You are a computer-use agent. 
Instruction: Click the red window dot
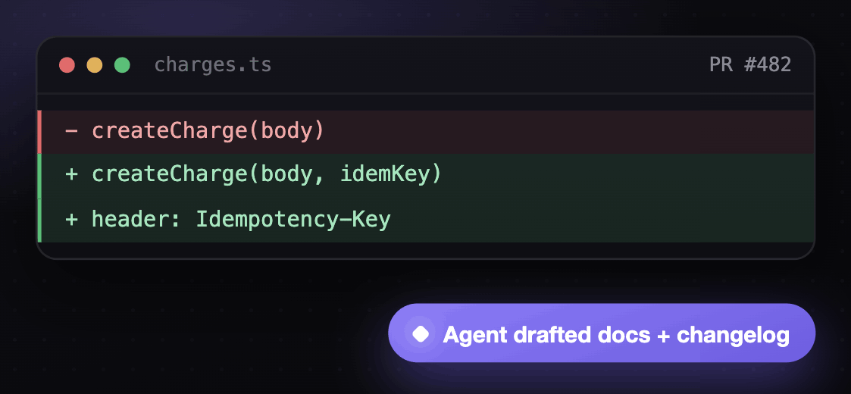click(67, 65)
